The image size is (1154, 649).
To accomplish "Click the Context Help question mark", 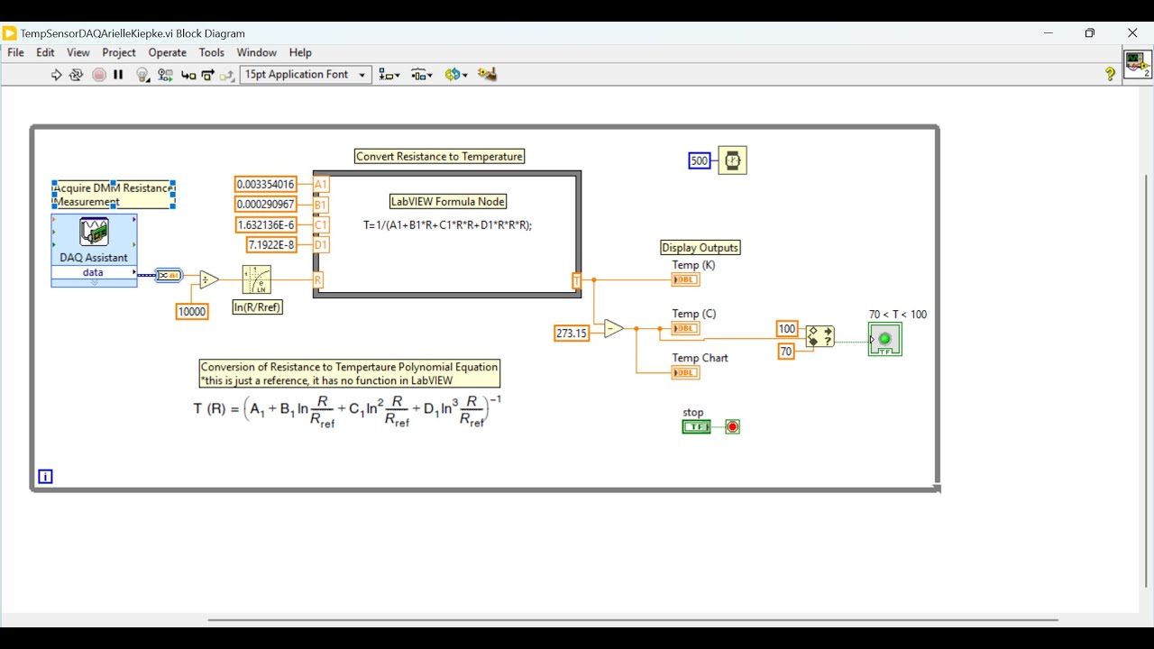I will [1110, 74].
